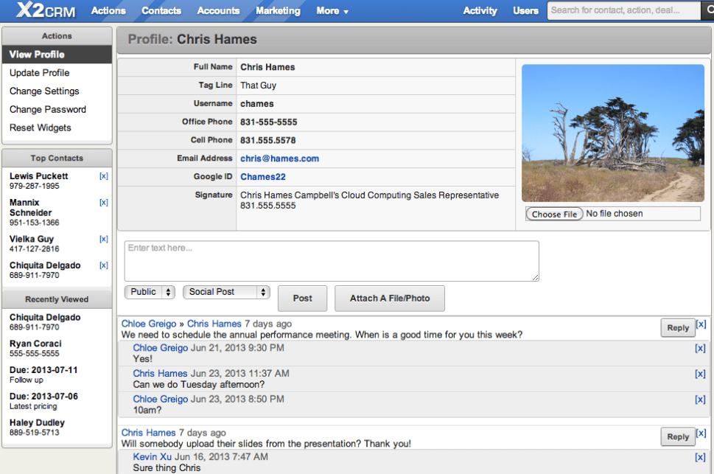Open the Social Post type dropdown
Viewport: 714px width, 474px height.
coord(226,292)
